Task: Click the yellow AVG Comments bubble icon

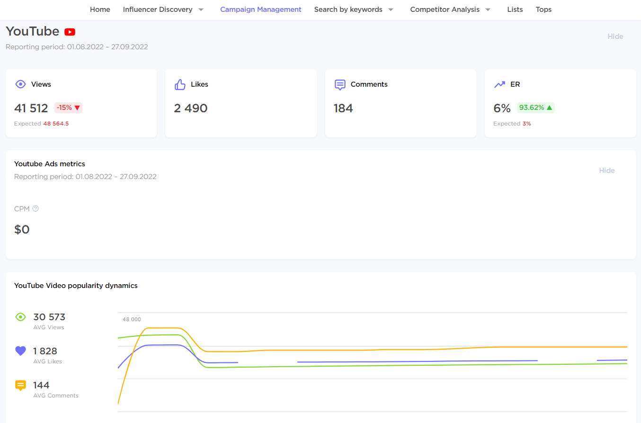Action: pos(20,385)
